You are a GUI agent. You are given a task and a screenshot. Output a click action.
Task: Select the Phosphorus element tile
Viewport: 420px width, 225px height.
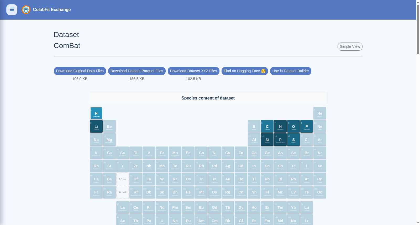tap(280, 140)
